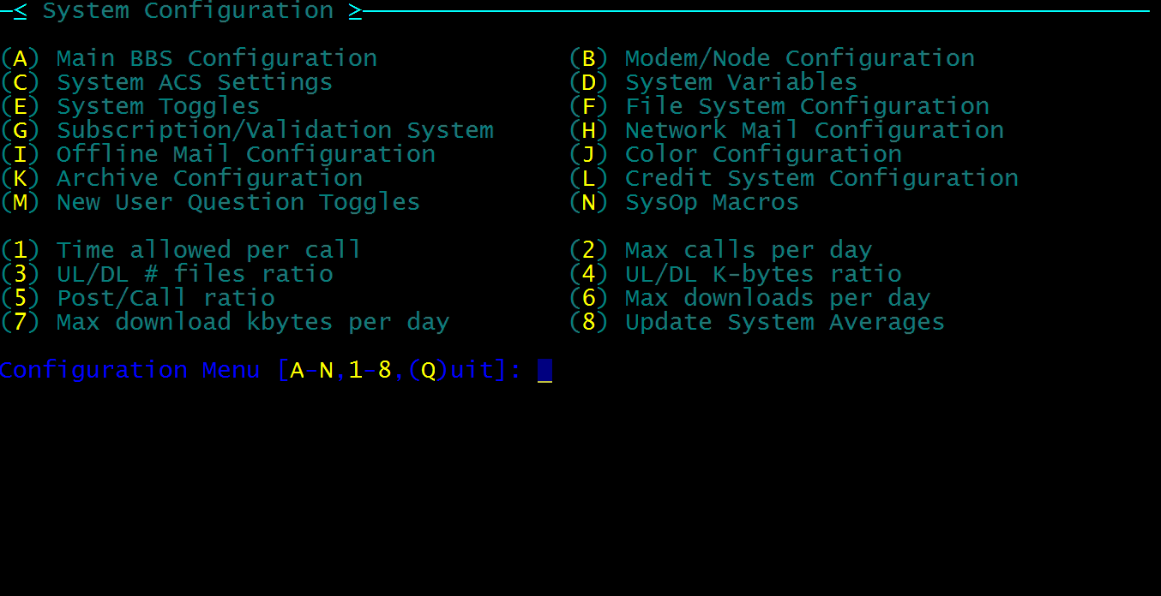1161x596 pixels.
Task: Select Time allowed per call setting
Action: 182,250
